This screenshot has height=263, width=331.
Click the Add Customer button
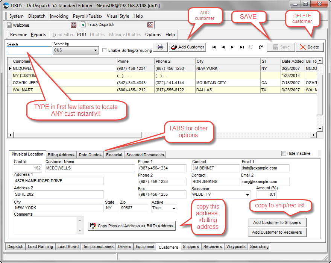tap(187, 47)
